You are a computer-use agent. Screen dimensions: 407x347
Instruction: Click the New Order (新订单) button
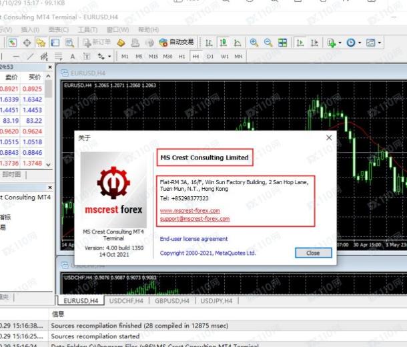tap(96, 42)
